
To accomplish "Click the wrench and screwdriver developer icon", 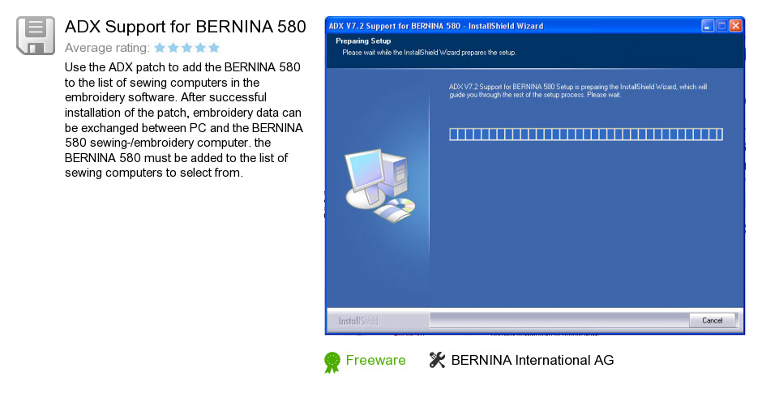I will coord(437,360).
